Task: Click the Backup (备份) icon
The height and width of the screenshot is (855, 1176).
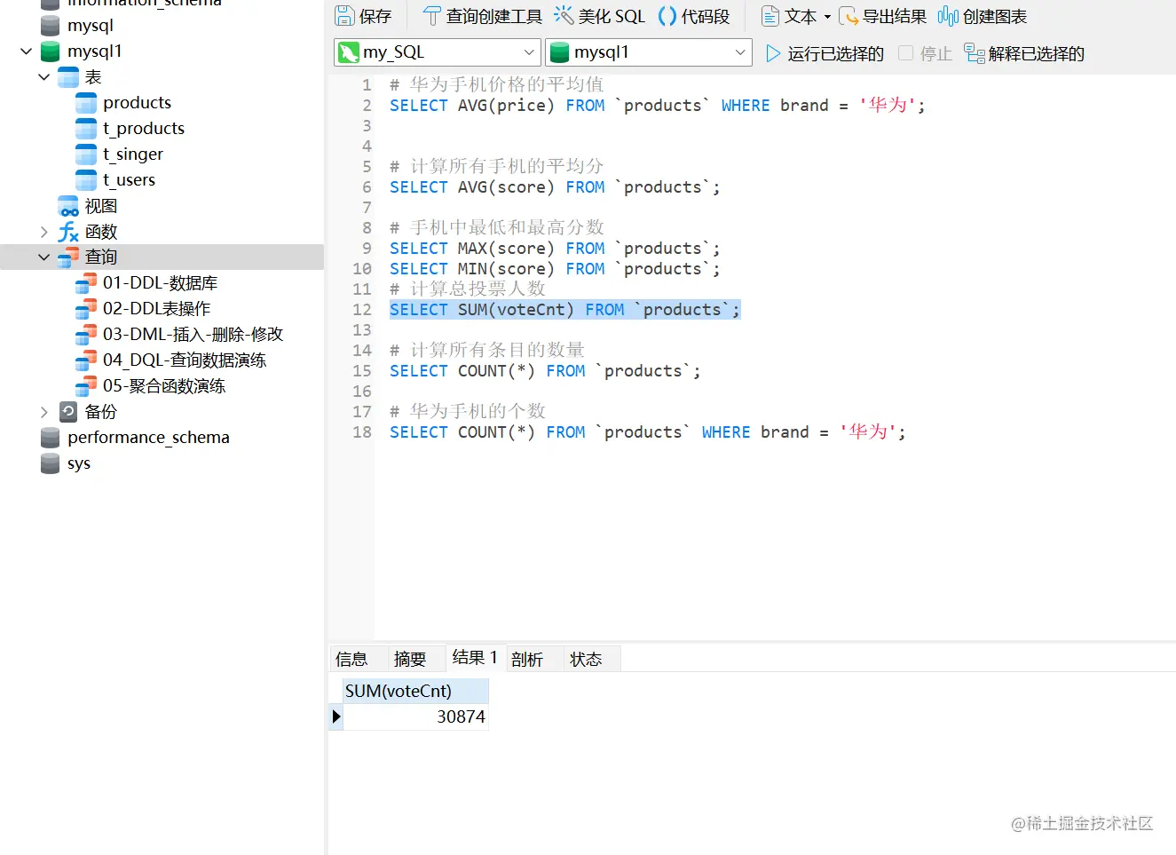Action: [68, 412]
